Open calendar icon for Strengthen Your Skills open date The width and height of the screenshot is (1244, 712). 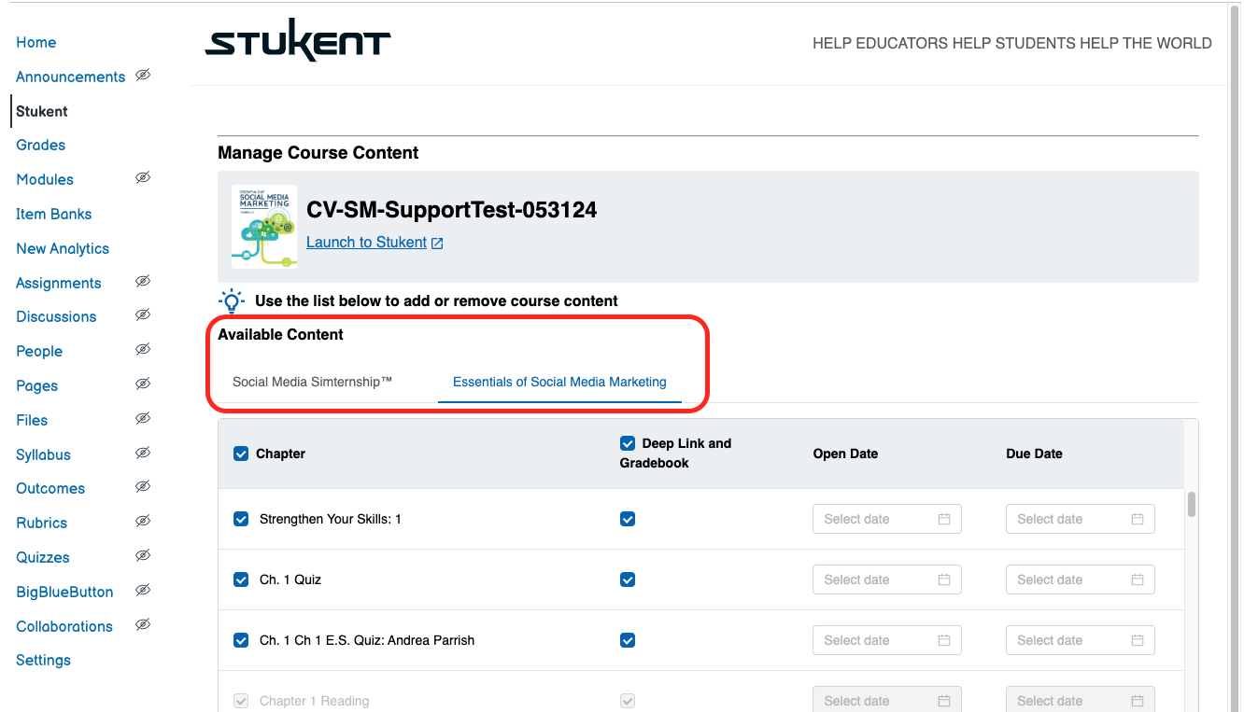tap(943, 519)
